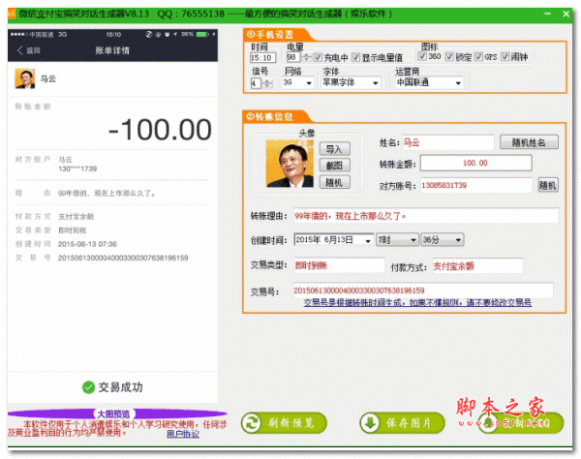
Task: Open the font dropdown (苹果字体)
Action: [351, 82]
